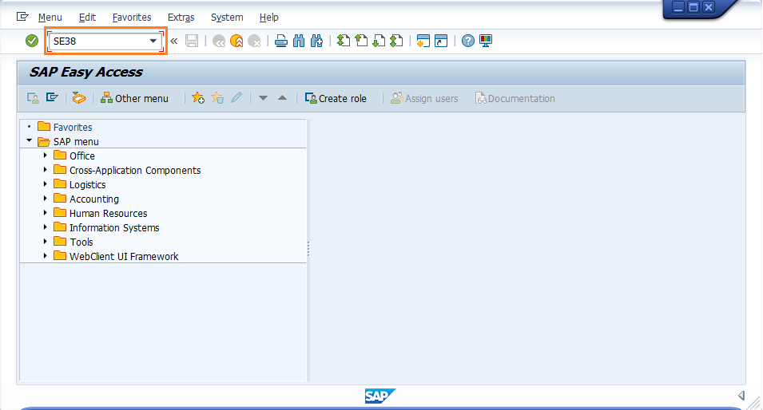Select the Logistics tree entry text
This screenshot has width=763, height=410.
[87, 184]
